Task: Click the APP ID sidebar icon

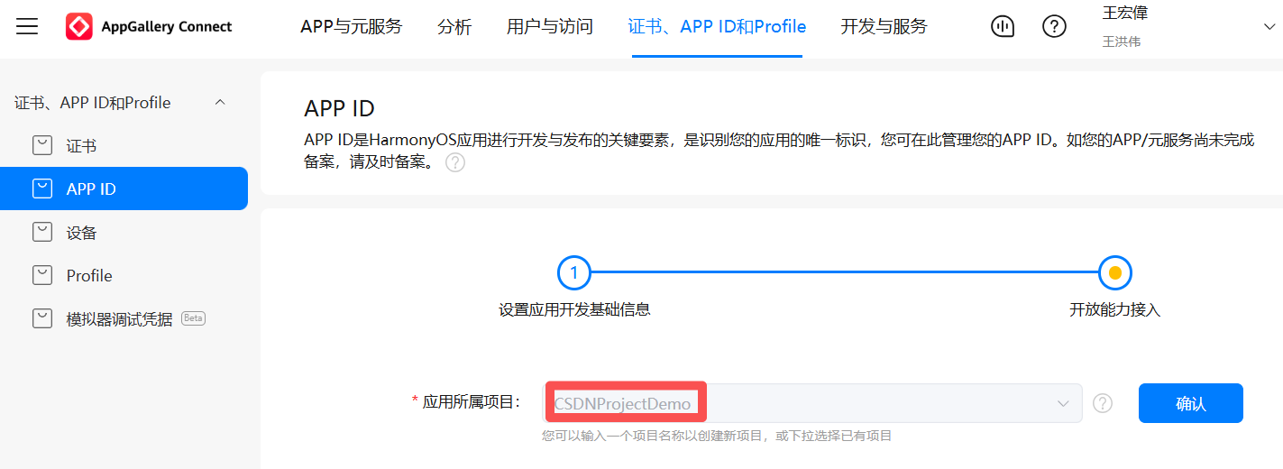Action: click(x=42, y=189)
